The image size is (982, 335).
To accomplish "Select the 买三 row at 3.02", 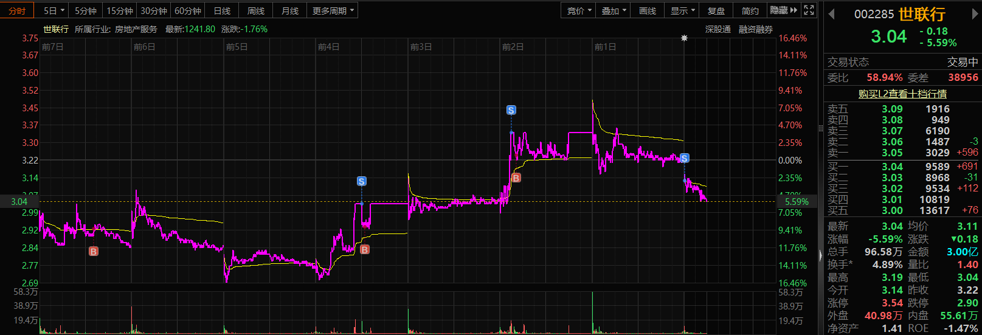I will 902,188.
